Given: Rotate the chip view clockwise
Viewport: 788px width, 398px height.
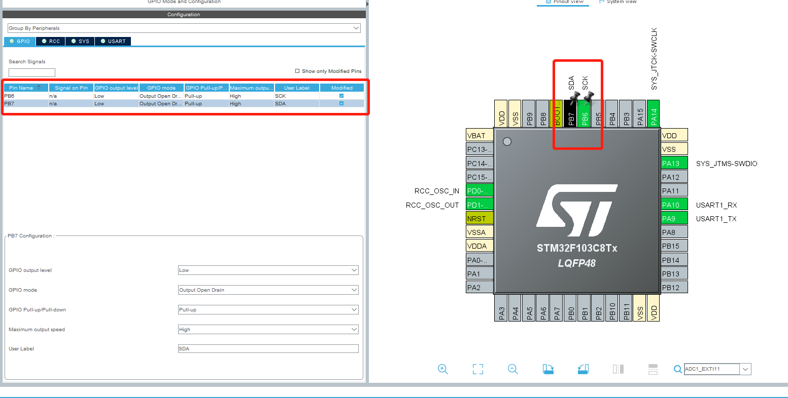Looking at the screenshot, I should click(548, 369).
